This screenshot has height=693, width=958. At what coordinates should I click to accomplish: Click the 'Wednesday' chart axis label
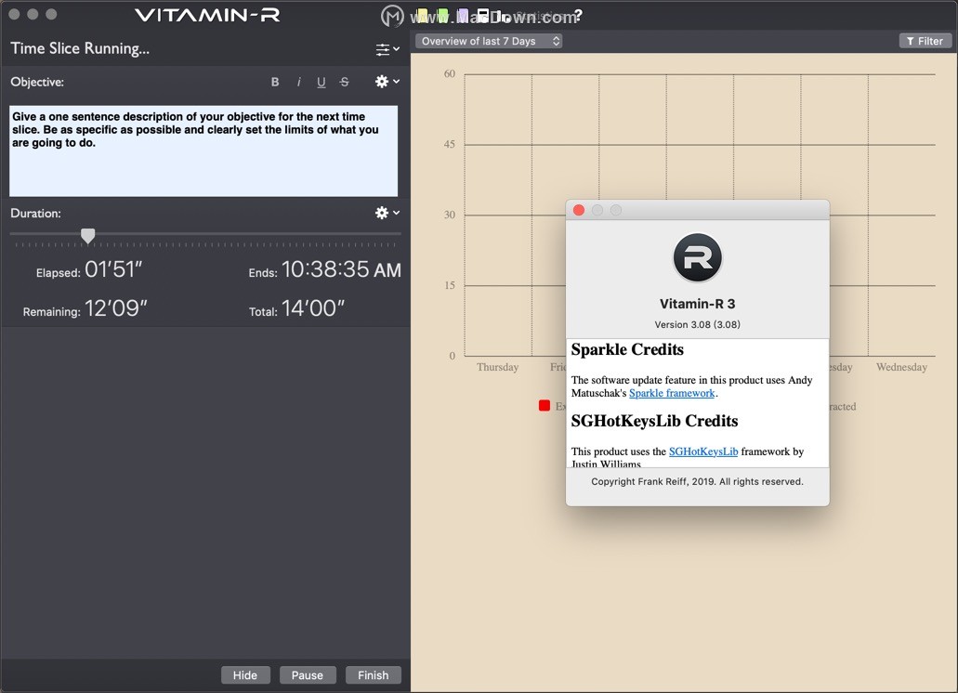point(901,367)
